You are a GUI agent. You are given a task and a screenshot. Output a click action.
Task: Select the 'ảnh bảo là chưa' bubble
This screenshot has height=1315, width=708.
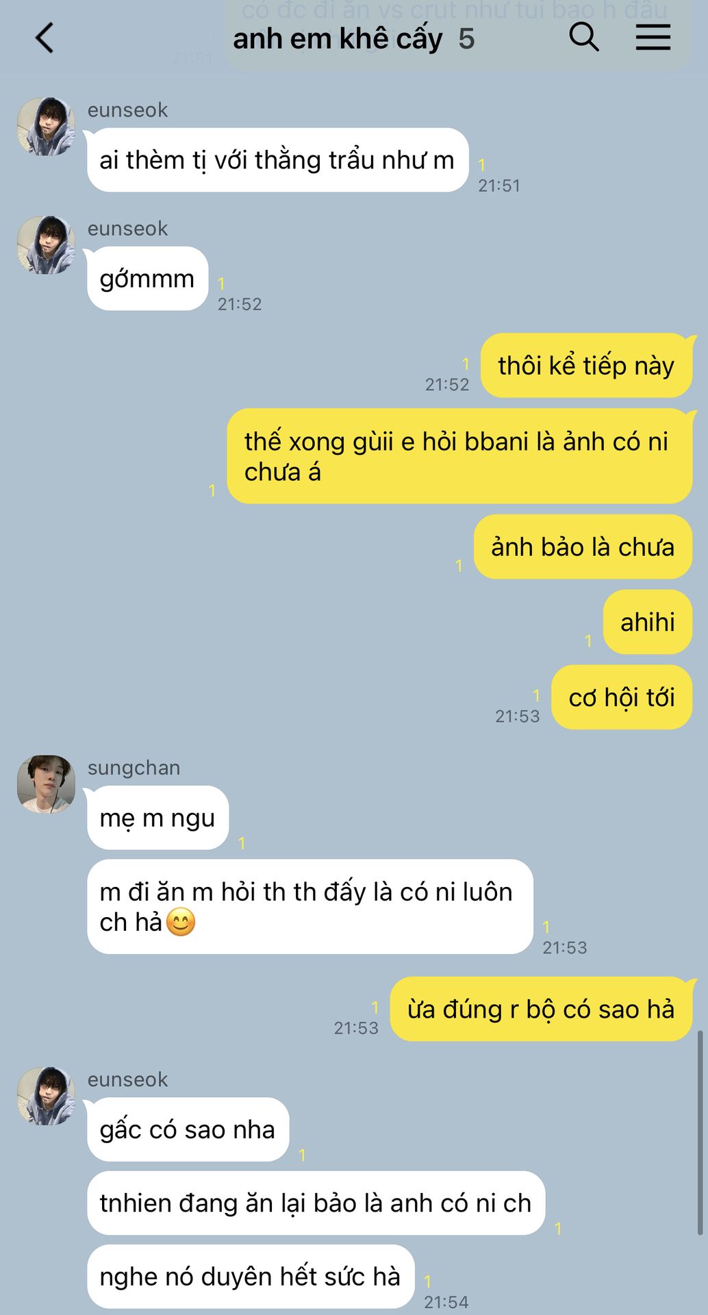583,547
